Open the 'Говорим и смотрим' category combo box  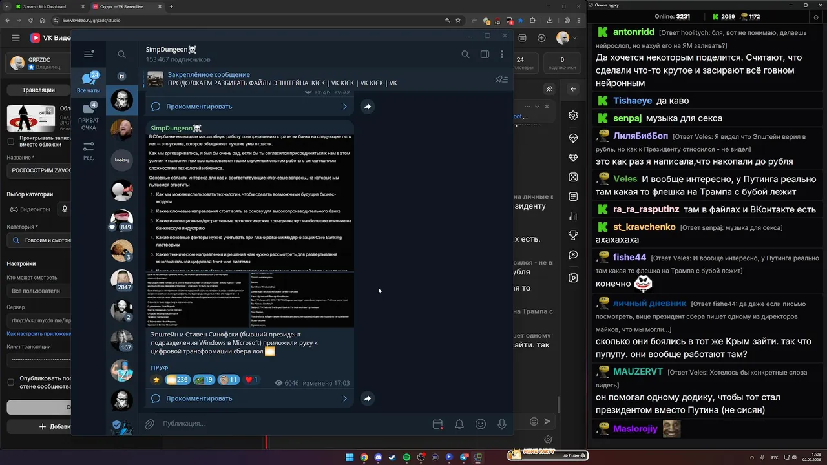pos(38,240)
